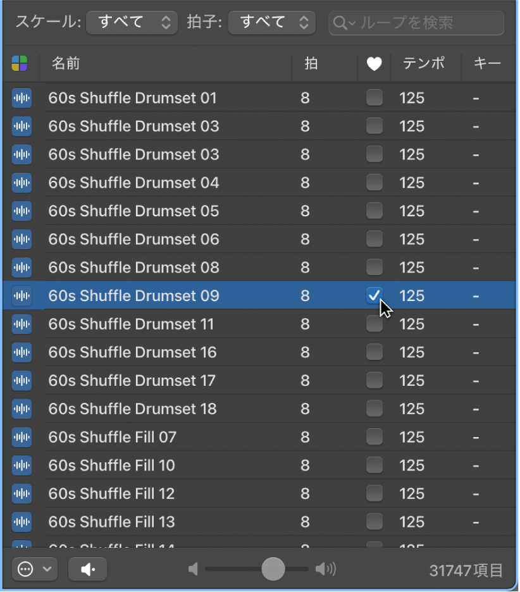Image resolution: width=520 pixels, height=592 pixels.
Task: Mark Drumset 05 as favorite
Action: tap(375, 211)
